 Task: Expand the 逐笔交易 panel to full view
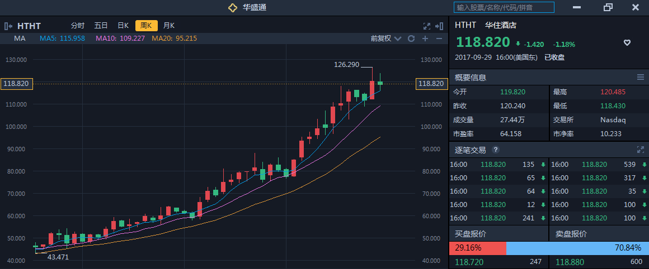tap(640, 150)
